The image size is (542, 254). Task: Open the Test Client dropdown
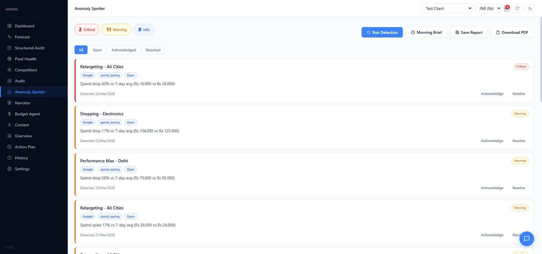click(447, 8)
